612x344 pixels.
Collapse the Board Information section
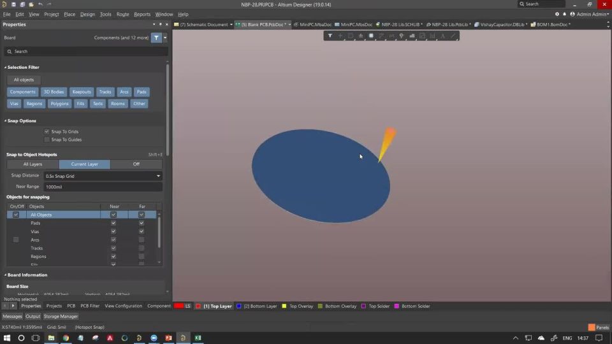point(6,275)
